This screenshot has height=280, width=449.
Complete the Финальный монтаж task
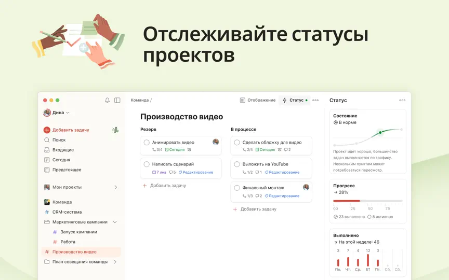click(237, 188)
